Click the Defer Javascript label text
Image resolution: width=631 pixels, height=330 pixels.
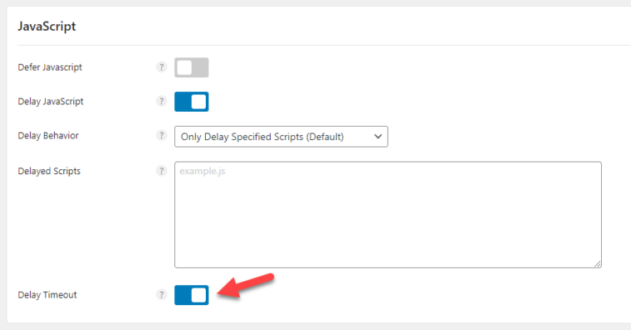coord(50,67)
